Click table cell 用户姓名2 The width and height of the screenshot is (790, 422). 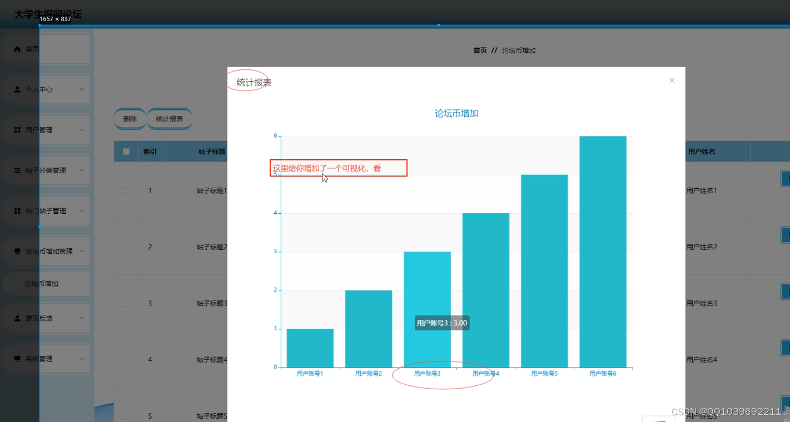[702, 247]
